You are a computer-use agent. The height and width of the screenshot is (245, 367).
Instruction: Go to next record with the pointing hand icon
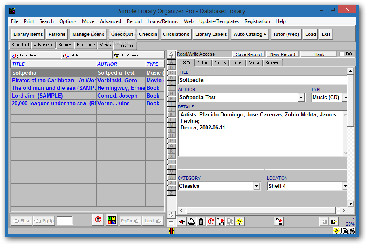pyautogui.click(x=334, y=222)
